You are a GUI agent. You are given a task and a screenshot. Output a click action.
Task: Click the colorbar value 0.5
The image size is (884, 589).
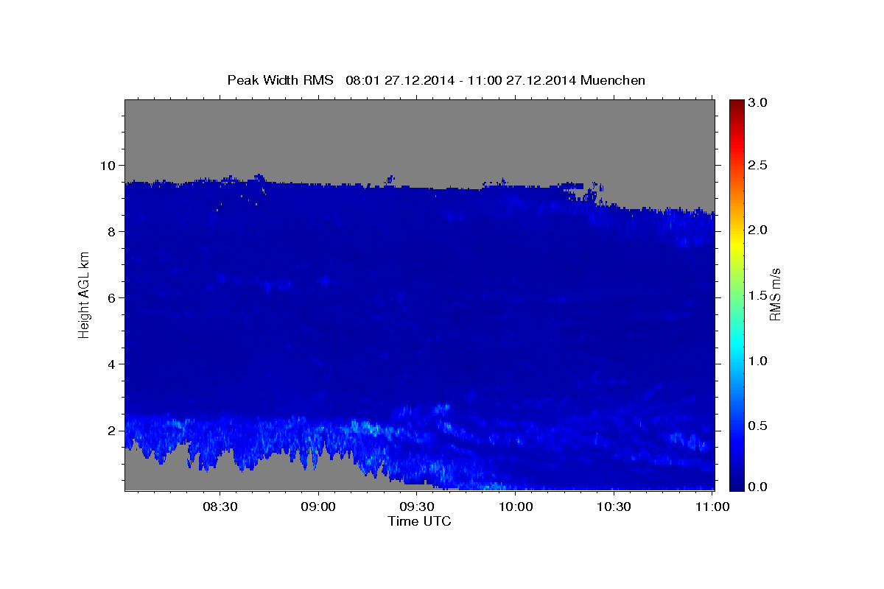tap(759, 426)
